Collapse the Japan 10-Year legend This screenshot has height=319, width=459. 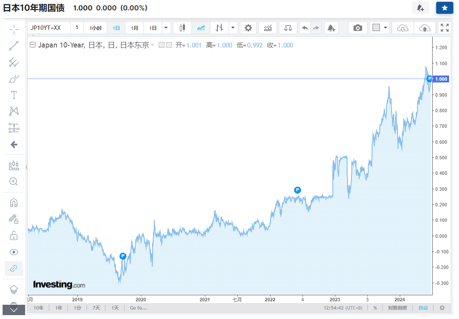[x=33, y=45]
